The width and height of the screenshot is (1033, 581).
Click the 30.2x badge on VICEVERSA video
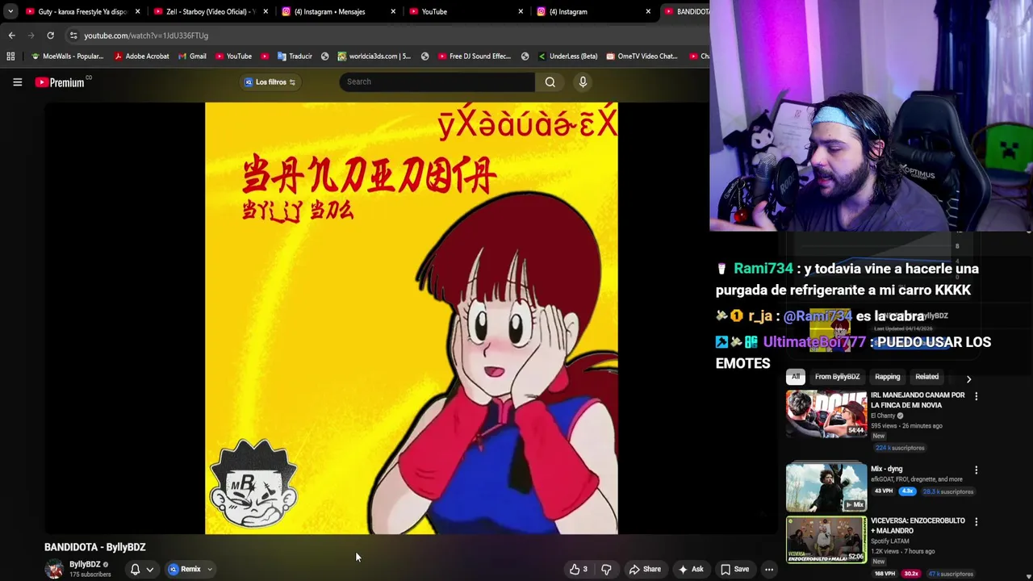pos(911,574)
